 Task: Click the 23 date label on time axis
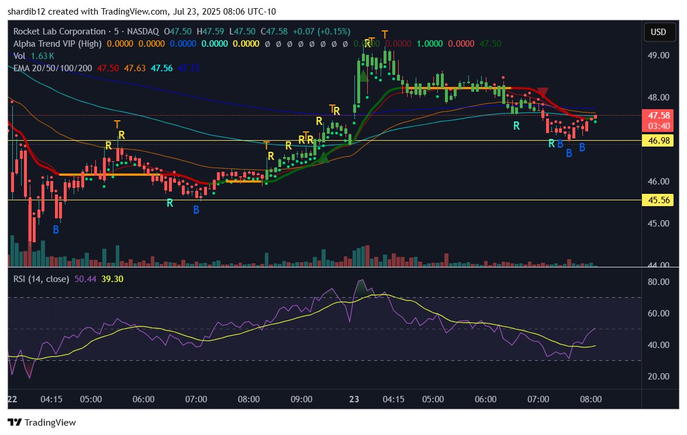354,399
